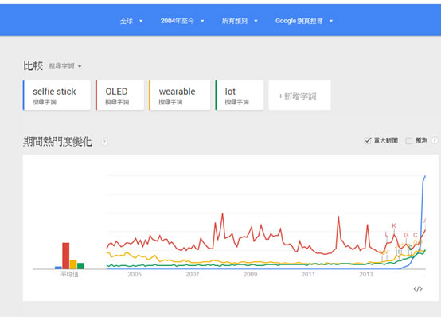Click news marker L on chart
The image size is (441, 317).
386,234
